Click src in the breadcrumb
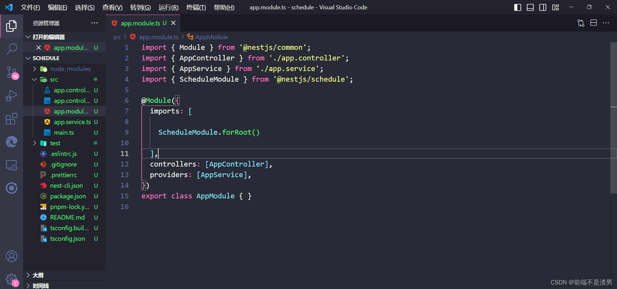The height and width of the screenshot is (289, 617). [x=117, y=37]
